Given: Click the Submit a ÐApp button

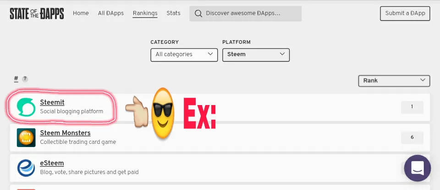Looking at the screenshot, I should (x=405, y=13).
